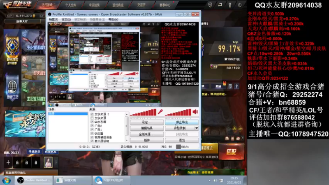Toggle the 'QQ水友群' source checkbox
Image resolution: width=329 pixels, height=185 pixels.
[92, 122]
